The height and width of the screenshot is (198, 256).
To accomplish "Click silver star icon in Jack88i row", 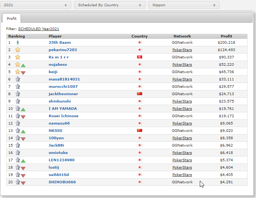I will (18, 145).
